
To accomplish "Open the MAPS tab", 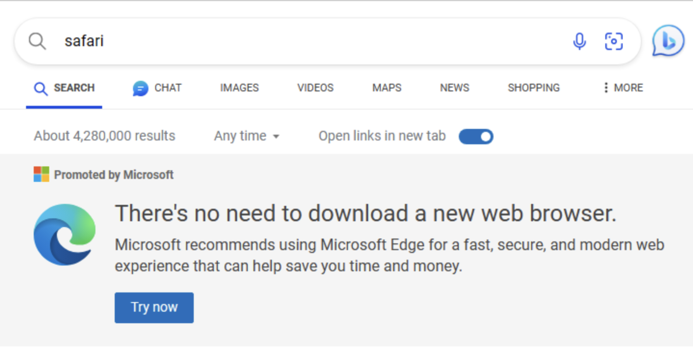I will coord(386,88).
